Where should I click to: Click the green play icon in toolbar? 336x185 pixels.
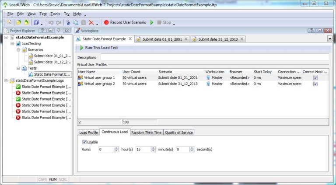152,22
